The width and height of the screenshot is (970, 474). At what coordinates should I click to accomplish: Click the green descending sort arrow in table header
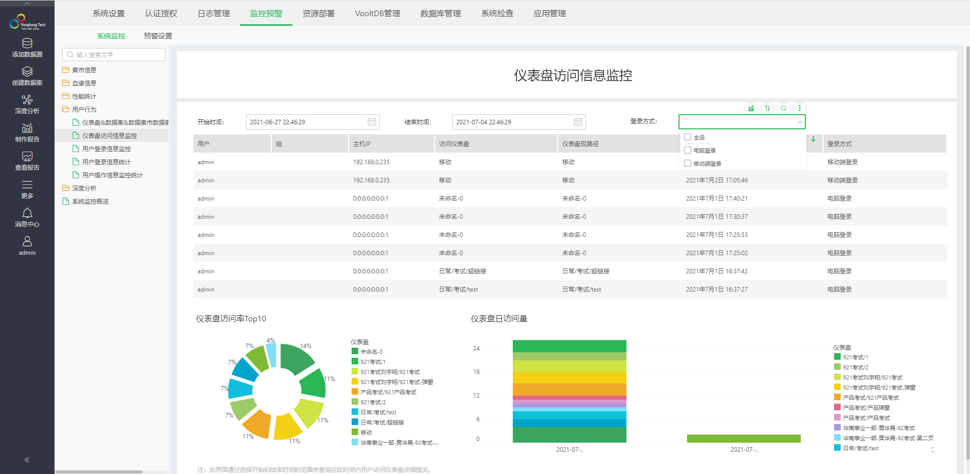click(813, 139)
